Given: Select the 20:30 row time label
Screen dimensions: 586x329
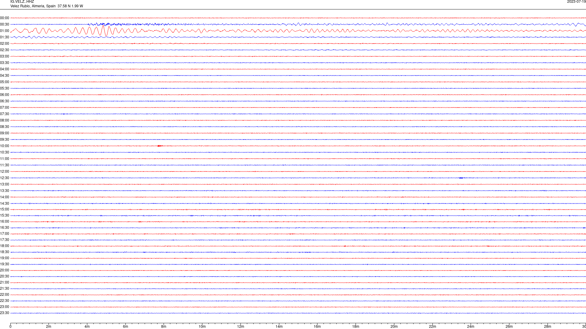Looking at the screenshot, I should point(5,276).
